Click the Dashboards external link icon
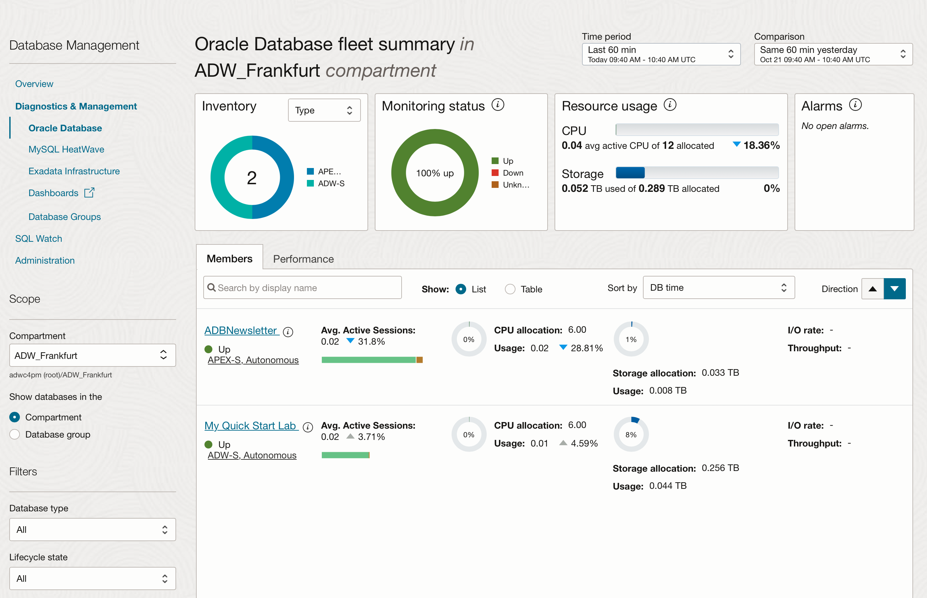Image resolution: width=927 pixels, height=598 pixels. tap(89, 192)
